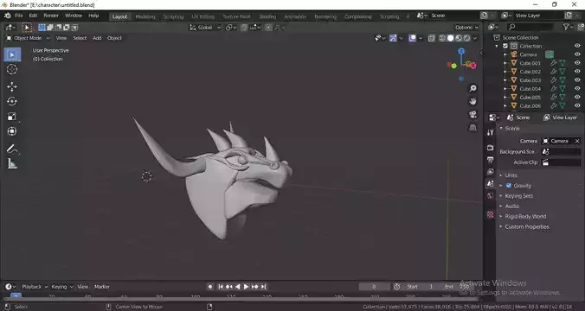
Task: Click the pan view hand icon
Action: 472,101
